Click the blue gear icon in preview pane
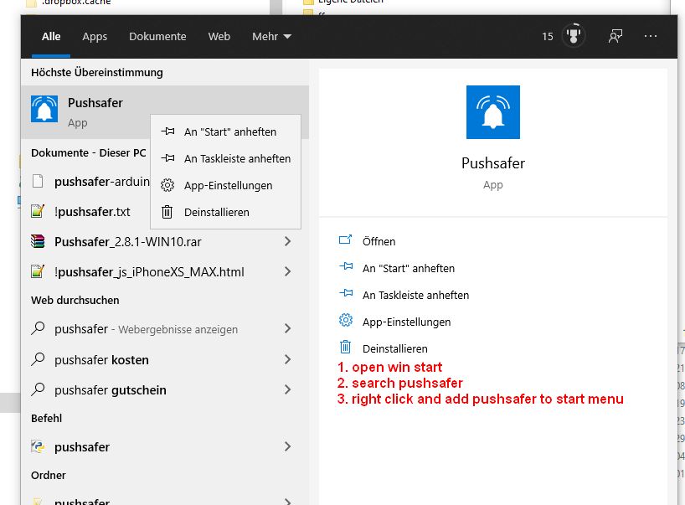685x505 pixels. click(346, 320)
